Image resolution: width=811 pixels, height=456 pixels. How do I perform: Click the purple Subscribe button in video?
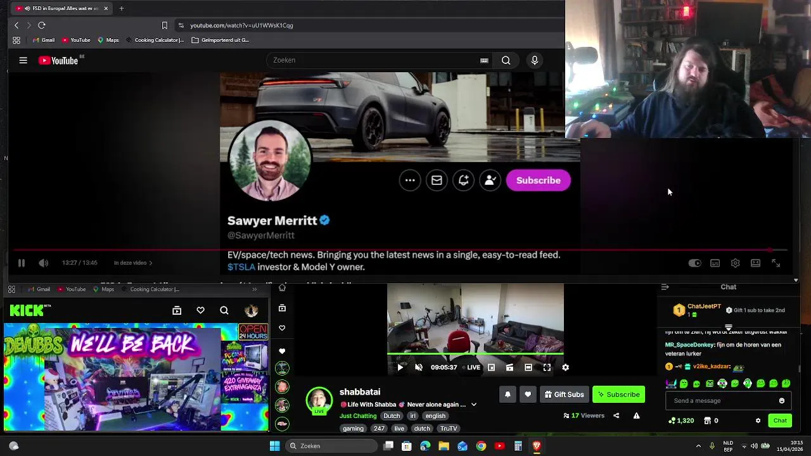point(538,180)
